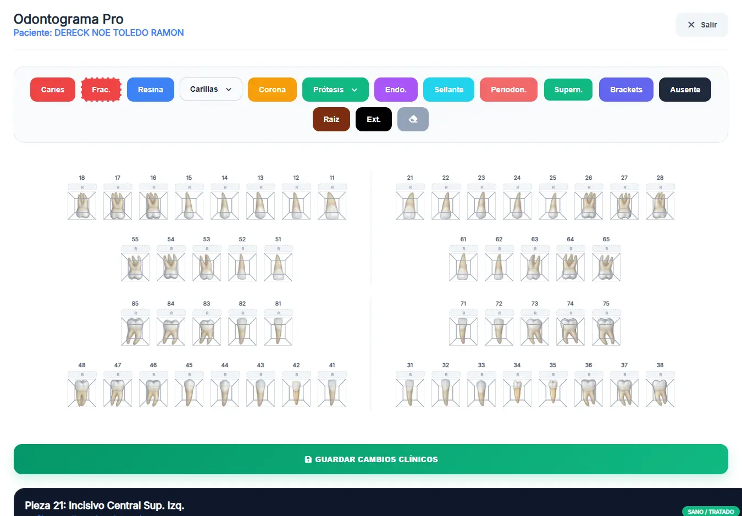Select primary tooth 71
Viewport: 742px width, 516px height.
(x=463, y=331)
